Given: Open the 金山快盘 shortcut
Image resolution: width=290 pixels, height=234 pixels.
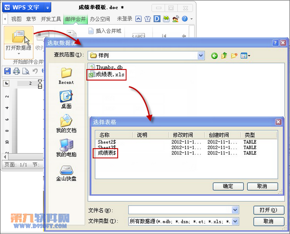Looking at the screenshot, I should click(x=66, y=173).
